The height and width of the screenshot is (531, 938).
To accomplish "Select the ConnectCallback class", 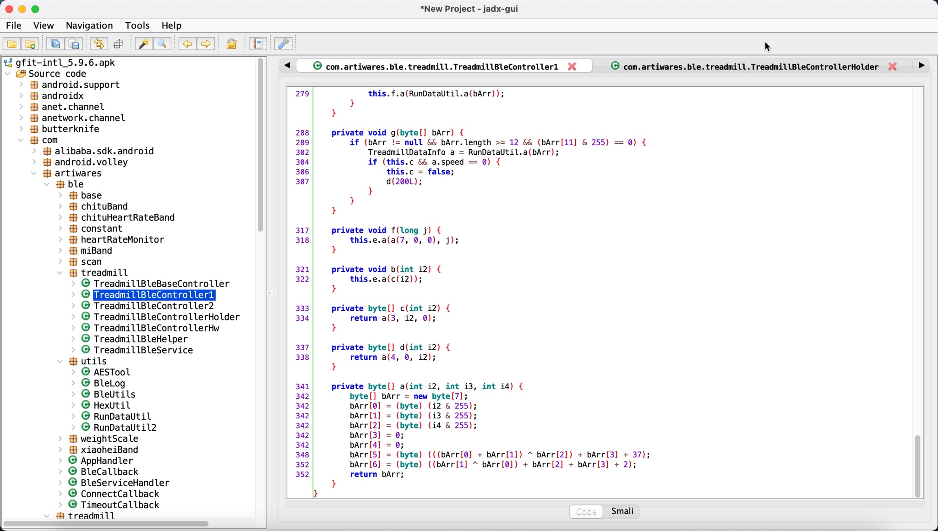I will click(x=120, y=494).
